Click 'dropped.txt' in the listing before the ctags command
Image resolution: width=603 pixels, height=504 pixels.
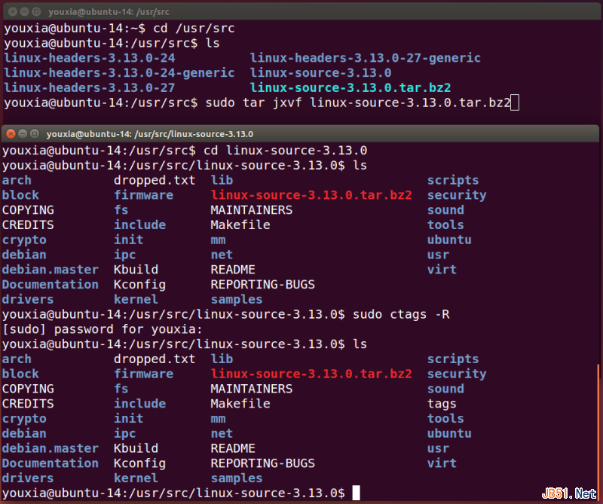coord(155,180)
